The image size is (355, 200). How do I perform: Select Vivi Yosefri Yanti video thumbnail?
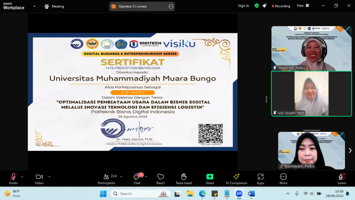click(311, 94)
